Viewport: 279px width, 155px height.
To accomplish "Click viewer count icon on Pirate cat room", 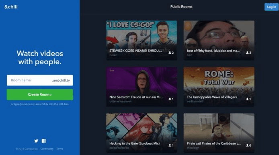I will [247, 145].
